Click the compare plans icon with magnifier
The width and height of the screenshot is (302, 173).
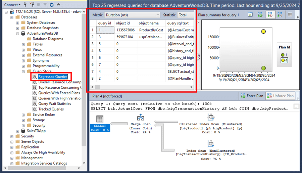tap(280, 15)
